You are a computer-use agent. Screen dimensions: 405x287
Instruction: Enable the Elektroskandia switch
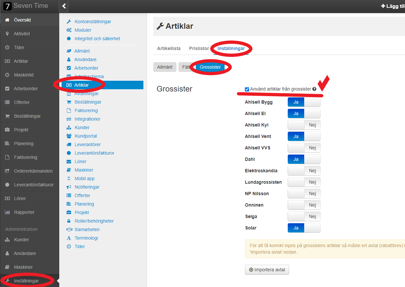pos(304,171)
